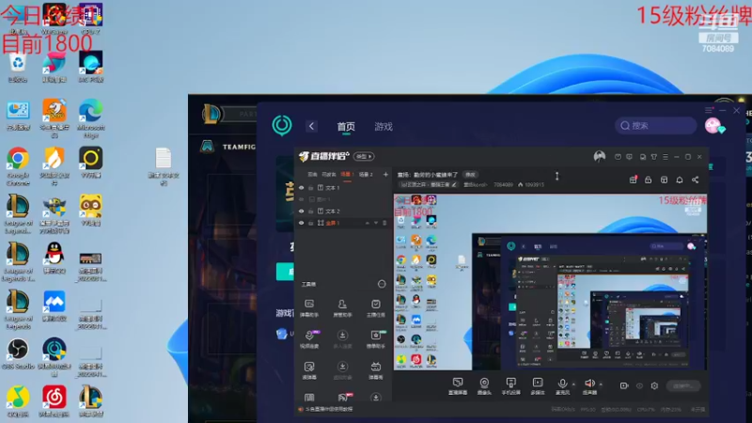Toggle the room lock icon in the top-right toolbar
752x423 pixels.
[648, 180]
